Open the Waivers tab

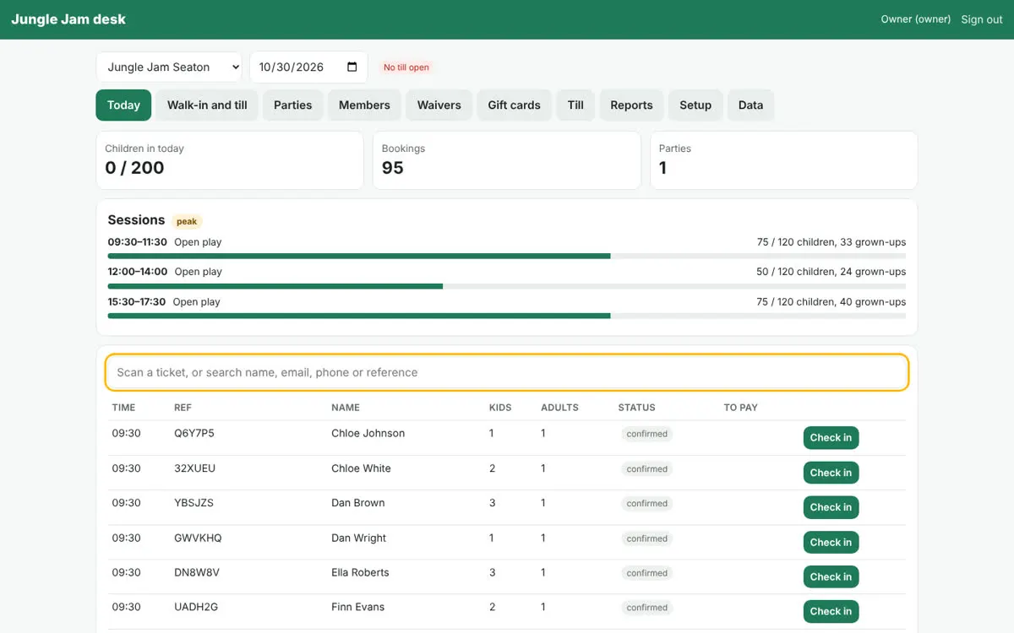coord(439,105)
